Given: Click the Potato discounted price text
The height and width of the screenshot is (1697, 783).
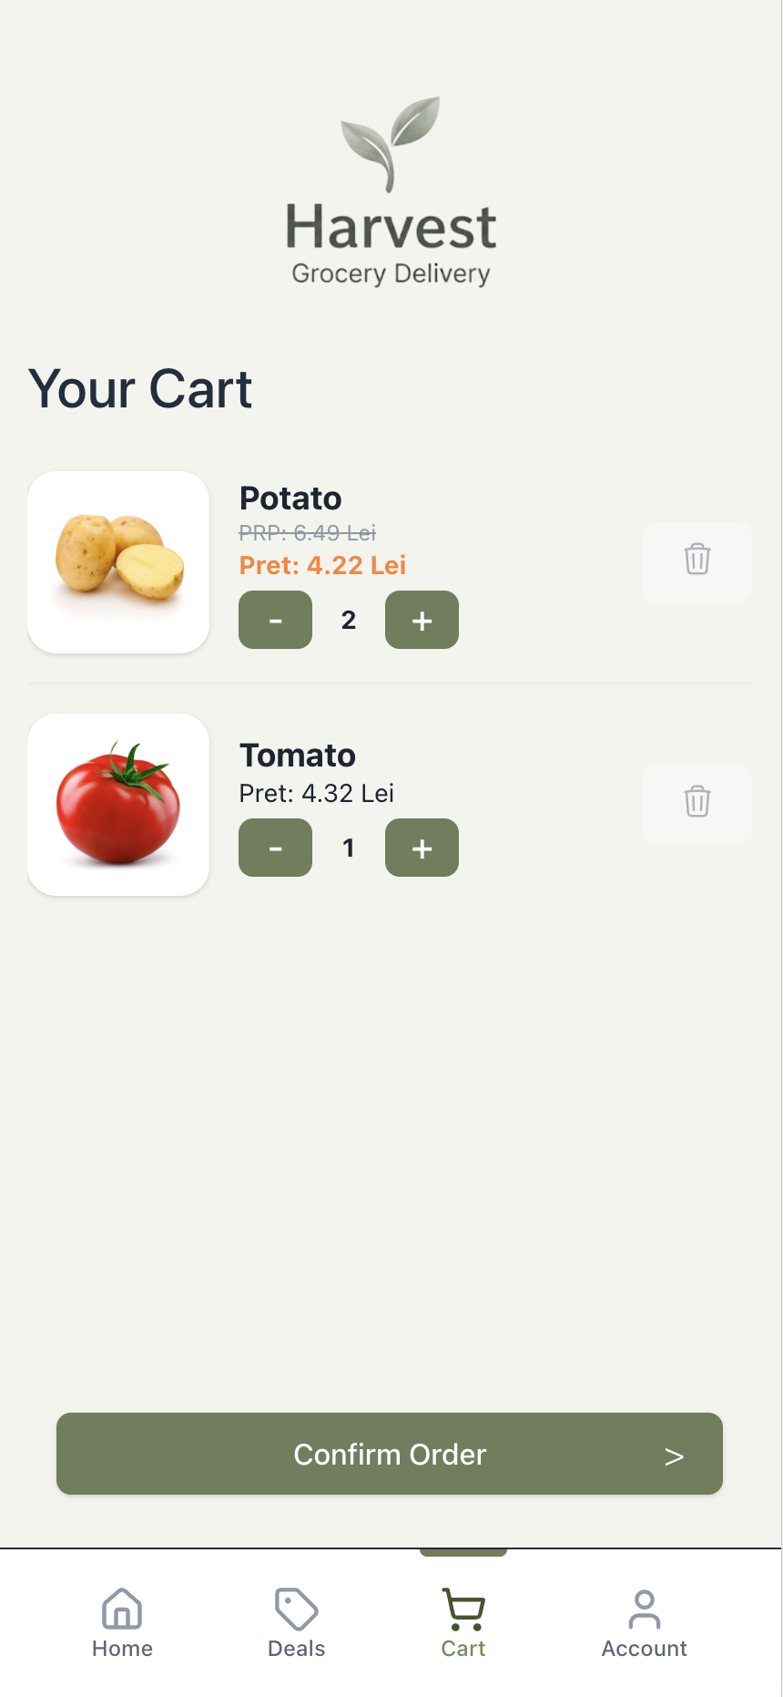Looking at the screenshot, I should [322, 565].
